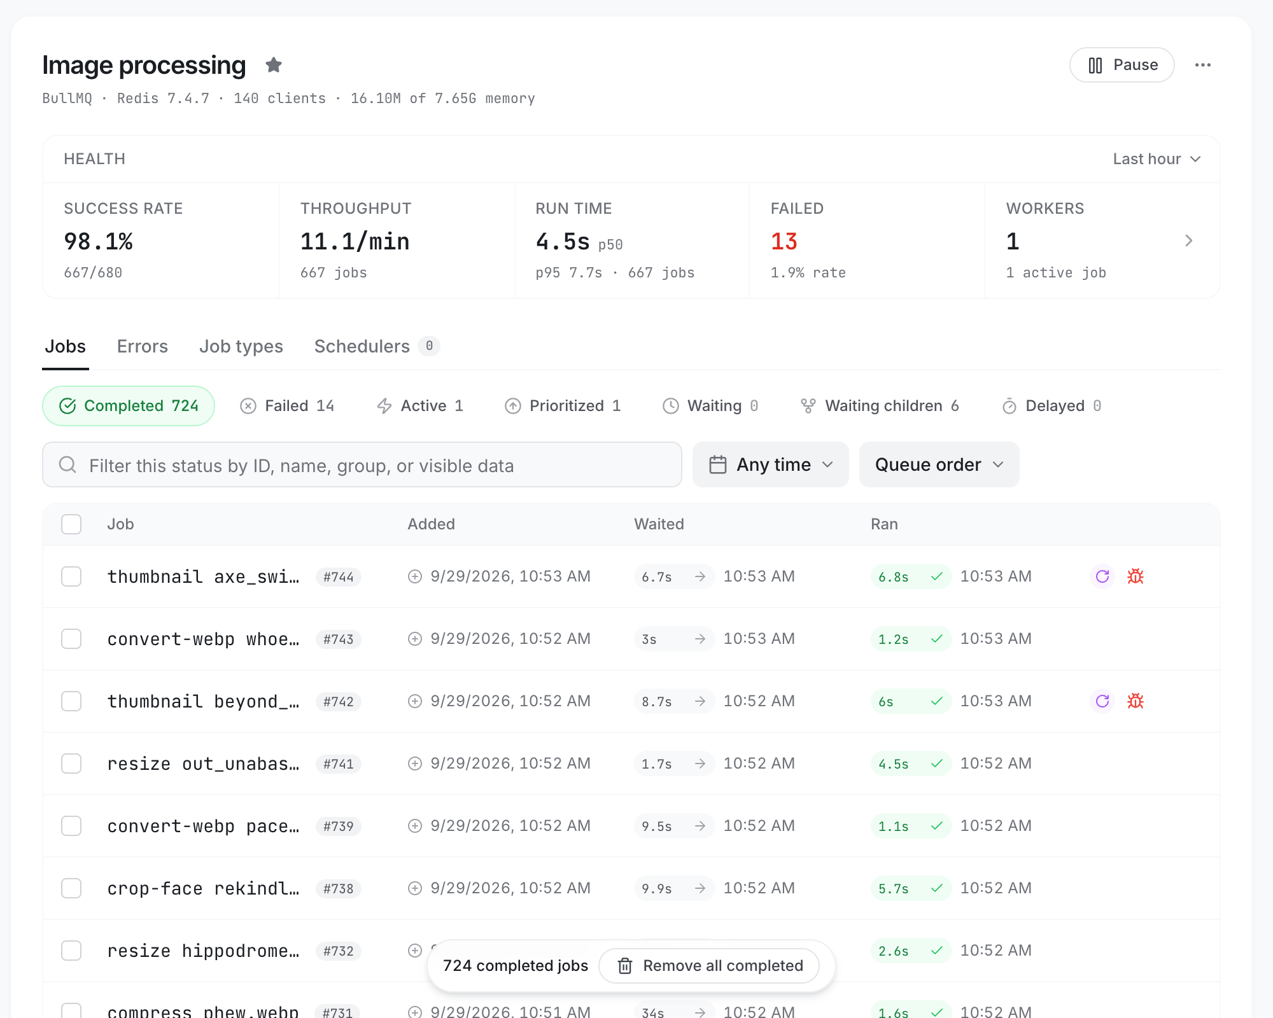Viewport: 1273px width, 1018px height.
Task: Show Waiting jobs filter
Action: [x=710, y=406]
